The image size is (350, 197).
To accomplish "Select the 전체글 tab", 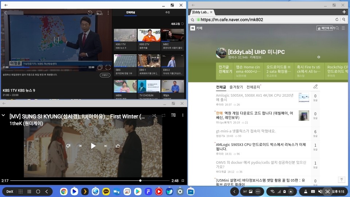I will click(221, 87).
